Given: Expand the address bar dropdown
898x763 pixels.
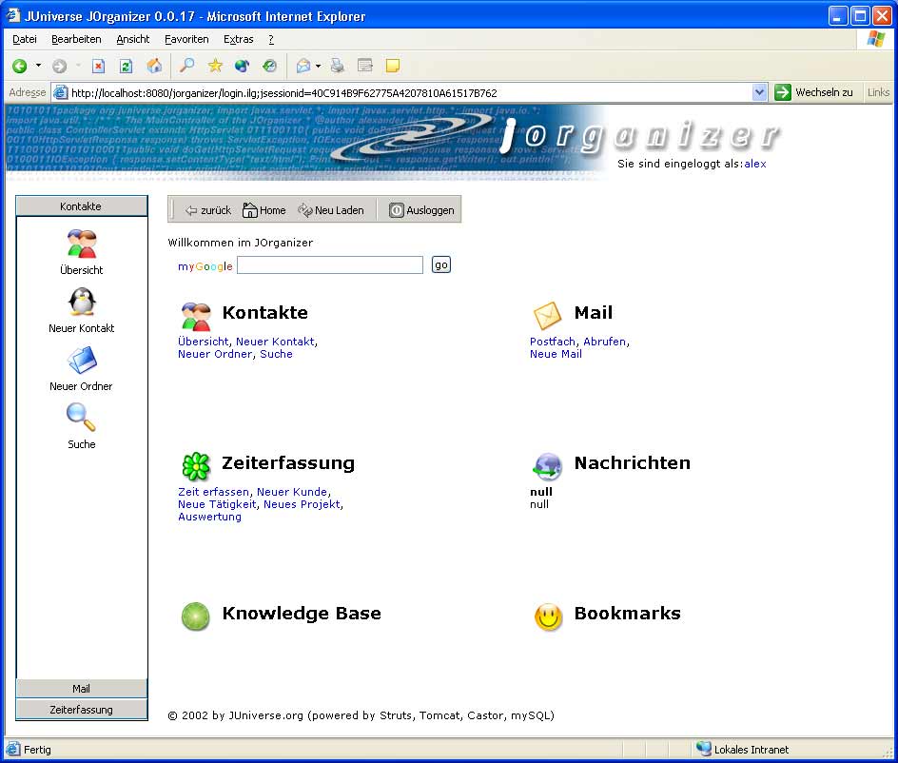Looking at the screenshot, I should pyautogui.click(x=759, y=92).
